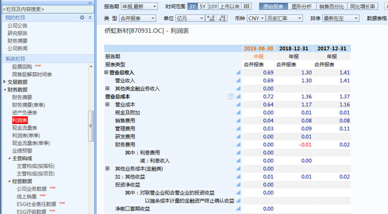
Task: Open 公司新闻 in 我的栏目
Action: [x=17, y=48]
